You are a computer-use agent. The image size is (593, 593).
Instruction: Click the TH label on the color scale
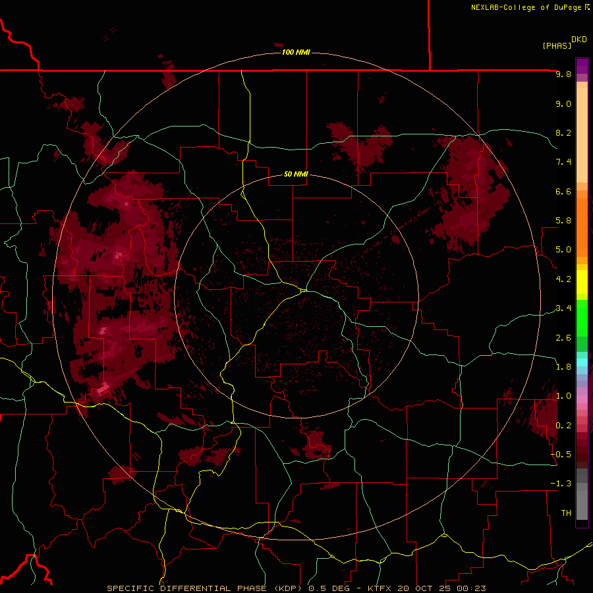tap(566, 513)
